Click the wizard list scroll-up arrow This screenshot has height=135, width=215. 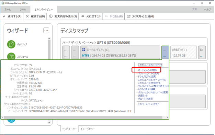tap(49, 38)
